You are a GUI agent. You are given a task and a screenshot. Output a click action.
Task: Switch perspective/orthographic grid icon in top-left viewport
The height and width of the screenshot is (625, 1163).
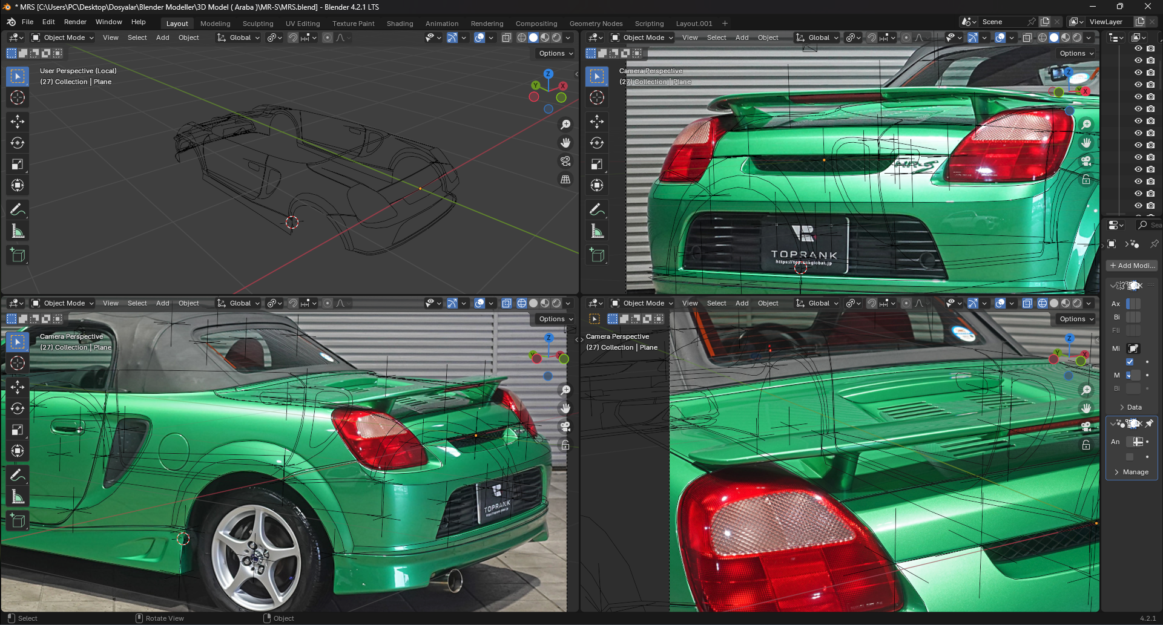click(x=565, y=179)
